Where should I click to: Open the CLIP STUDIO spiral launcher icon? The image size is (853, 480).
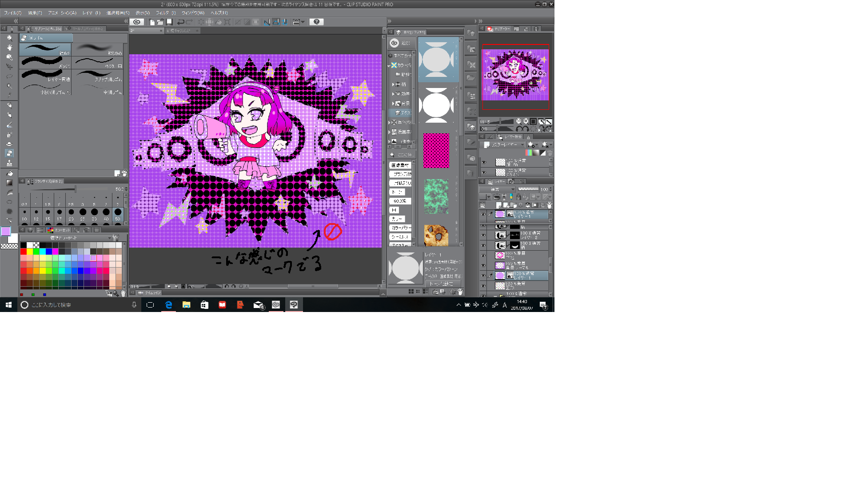(x=137, y=22)
